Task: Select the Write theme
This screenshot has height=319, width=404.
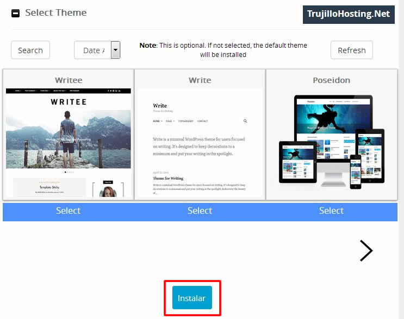Action: 200,210
